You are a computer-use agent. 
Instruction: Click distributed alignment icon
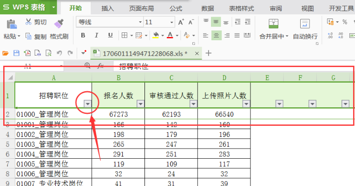[247, 36]
